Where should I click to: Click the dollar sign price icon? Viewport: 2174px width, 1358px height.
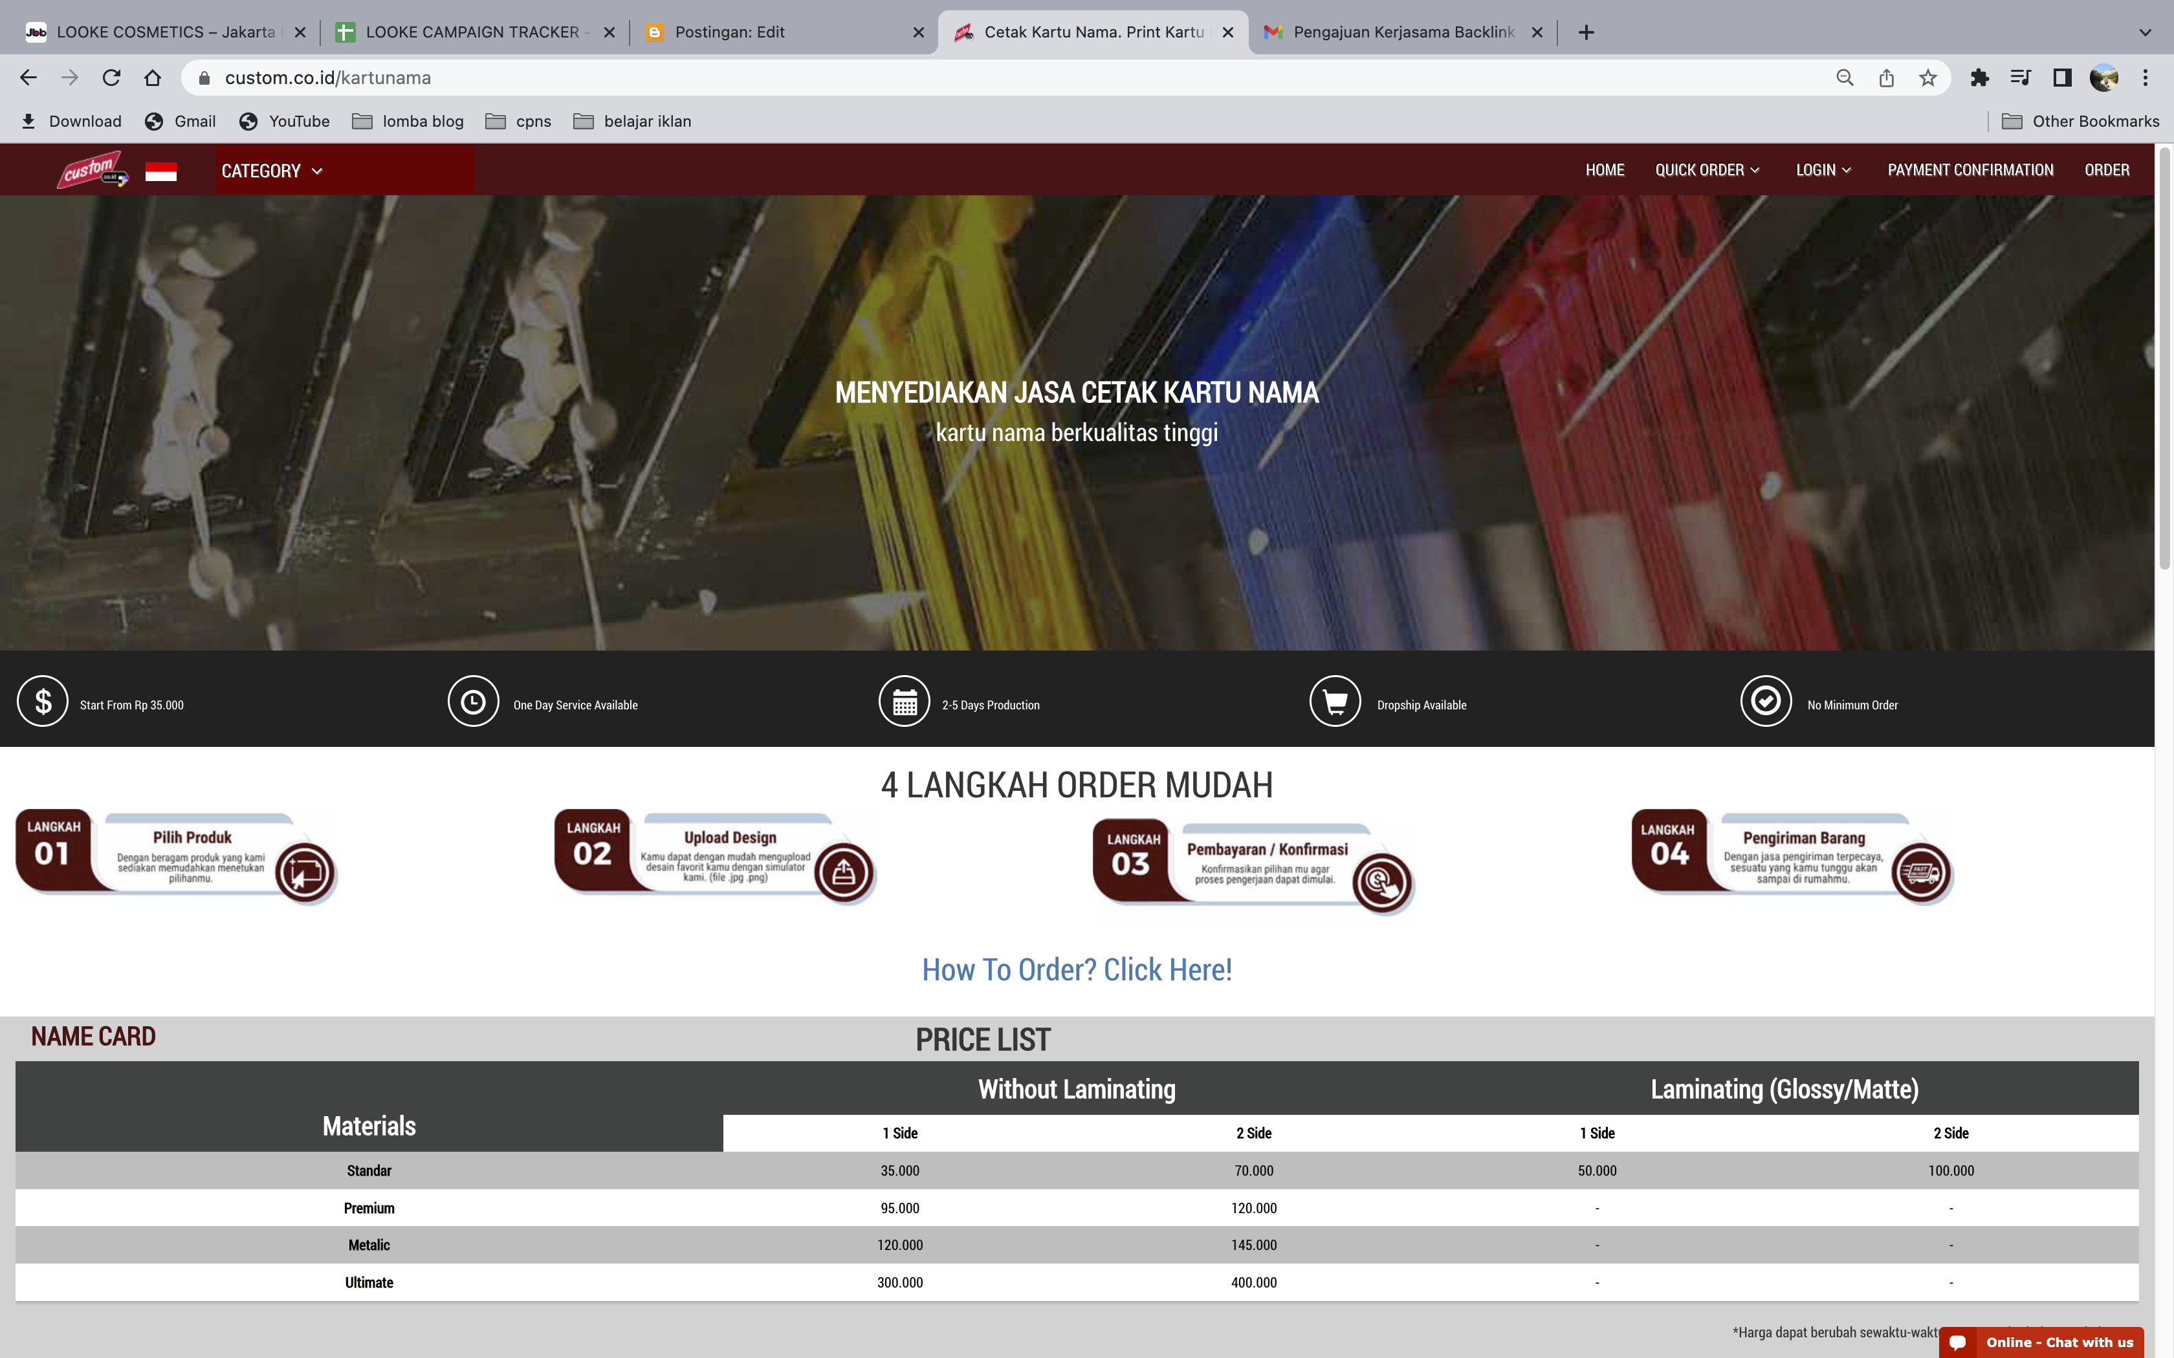[x=42, y=702]
